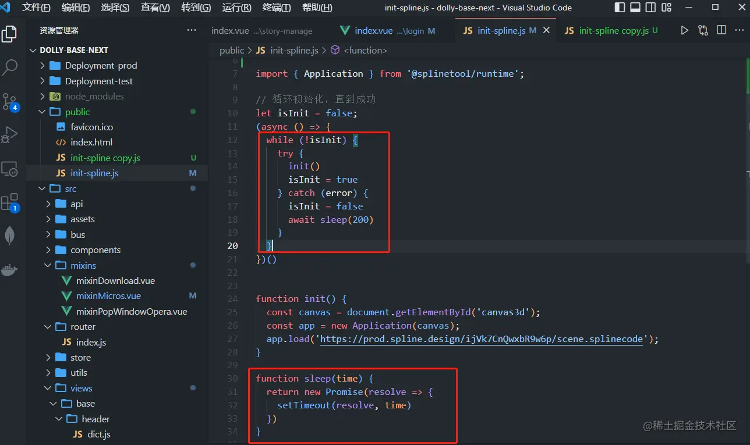Image resolution: width=750 pixels, height=445 pixels.
Task: Open the Search view in activity bar
Action: click(x=10, y=67)
